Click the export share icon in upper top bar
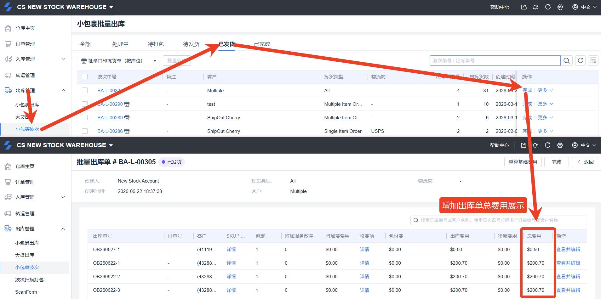601x299 pixels. [524, 7]
